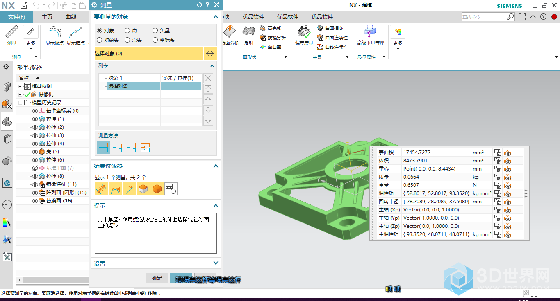Click the 高亮线 tool
Image resolution: width=560 pixels, height=301 pixels.
(x=271, y=28)
